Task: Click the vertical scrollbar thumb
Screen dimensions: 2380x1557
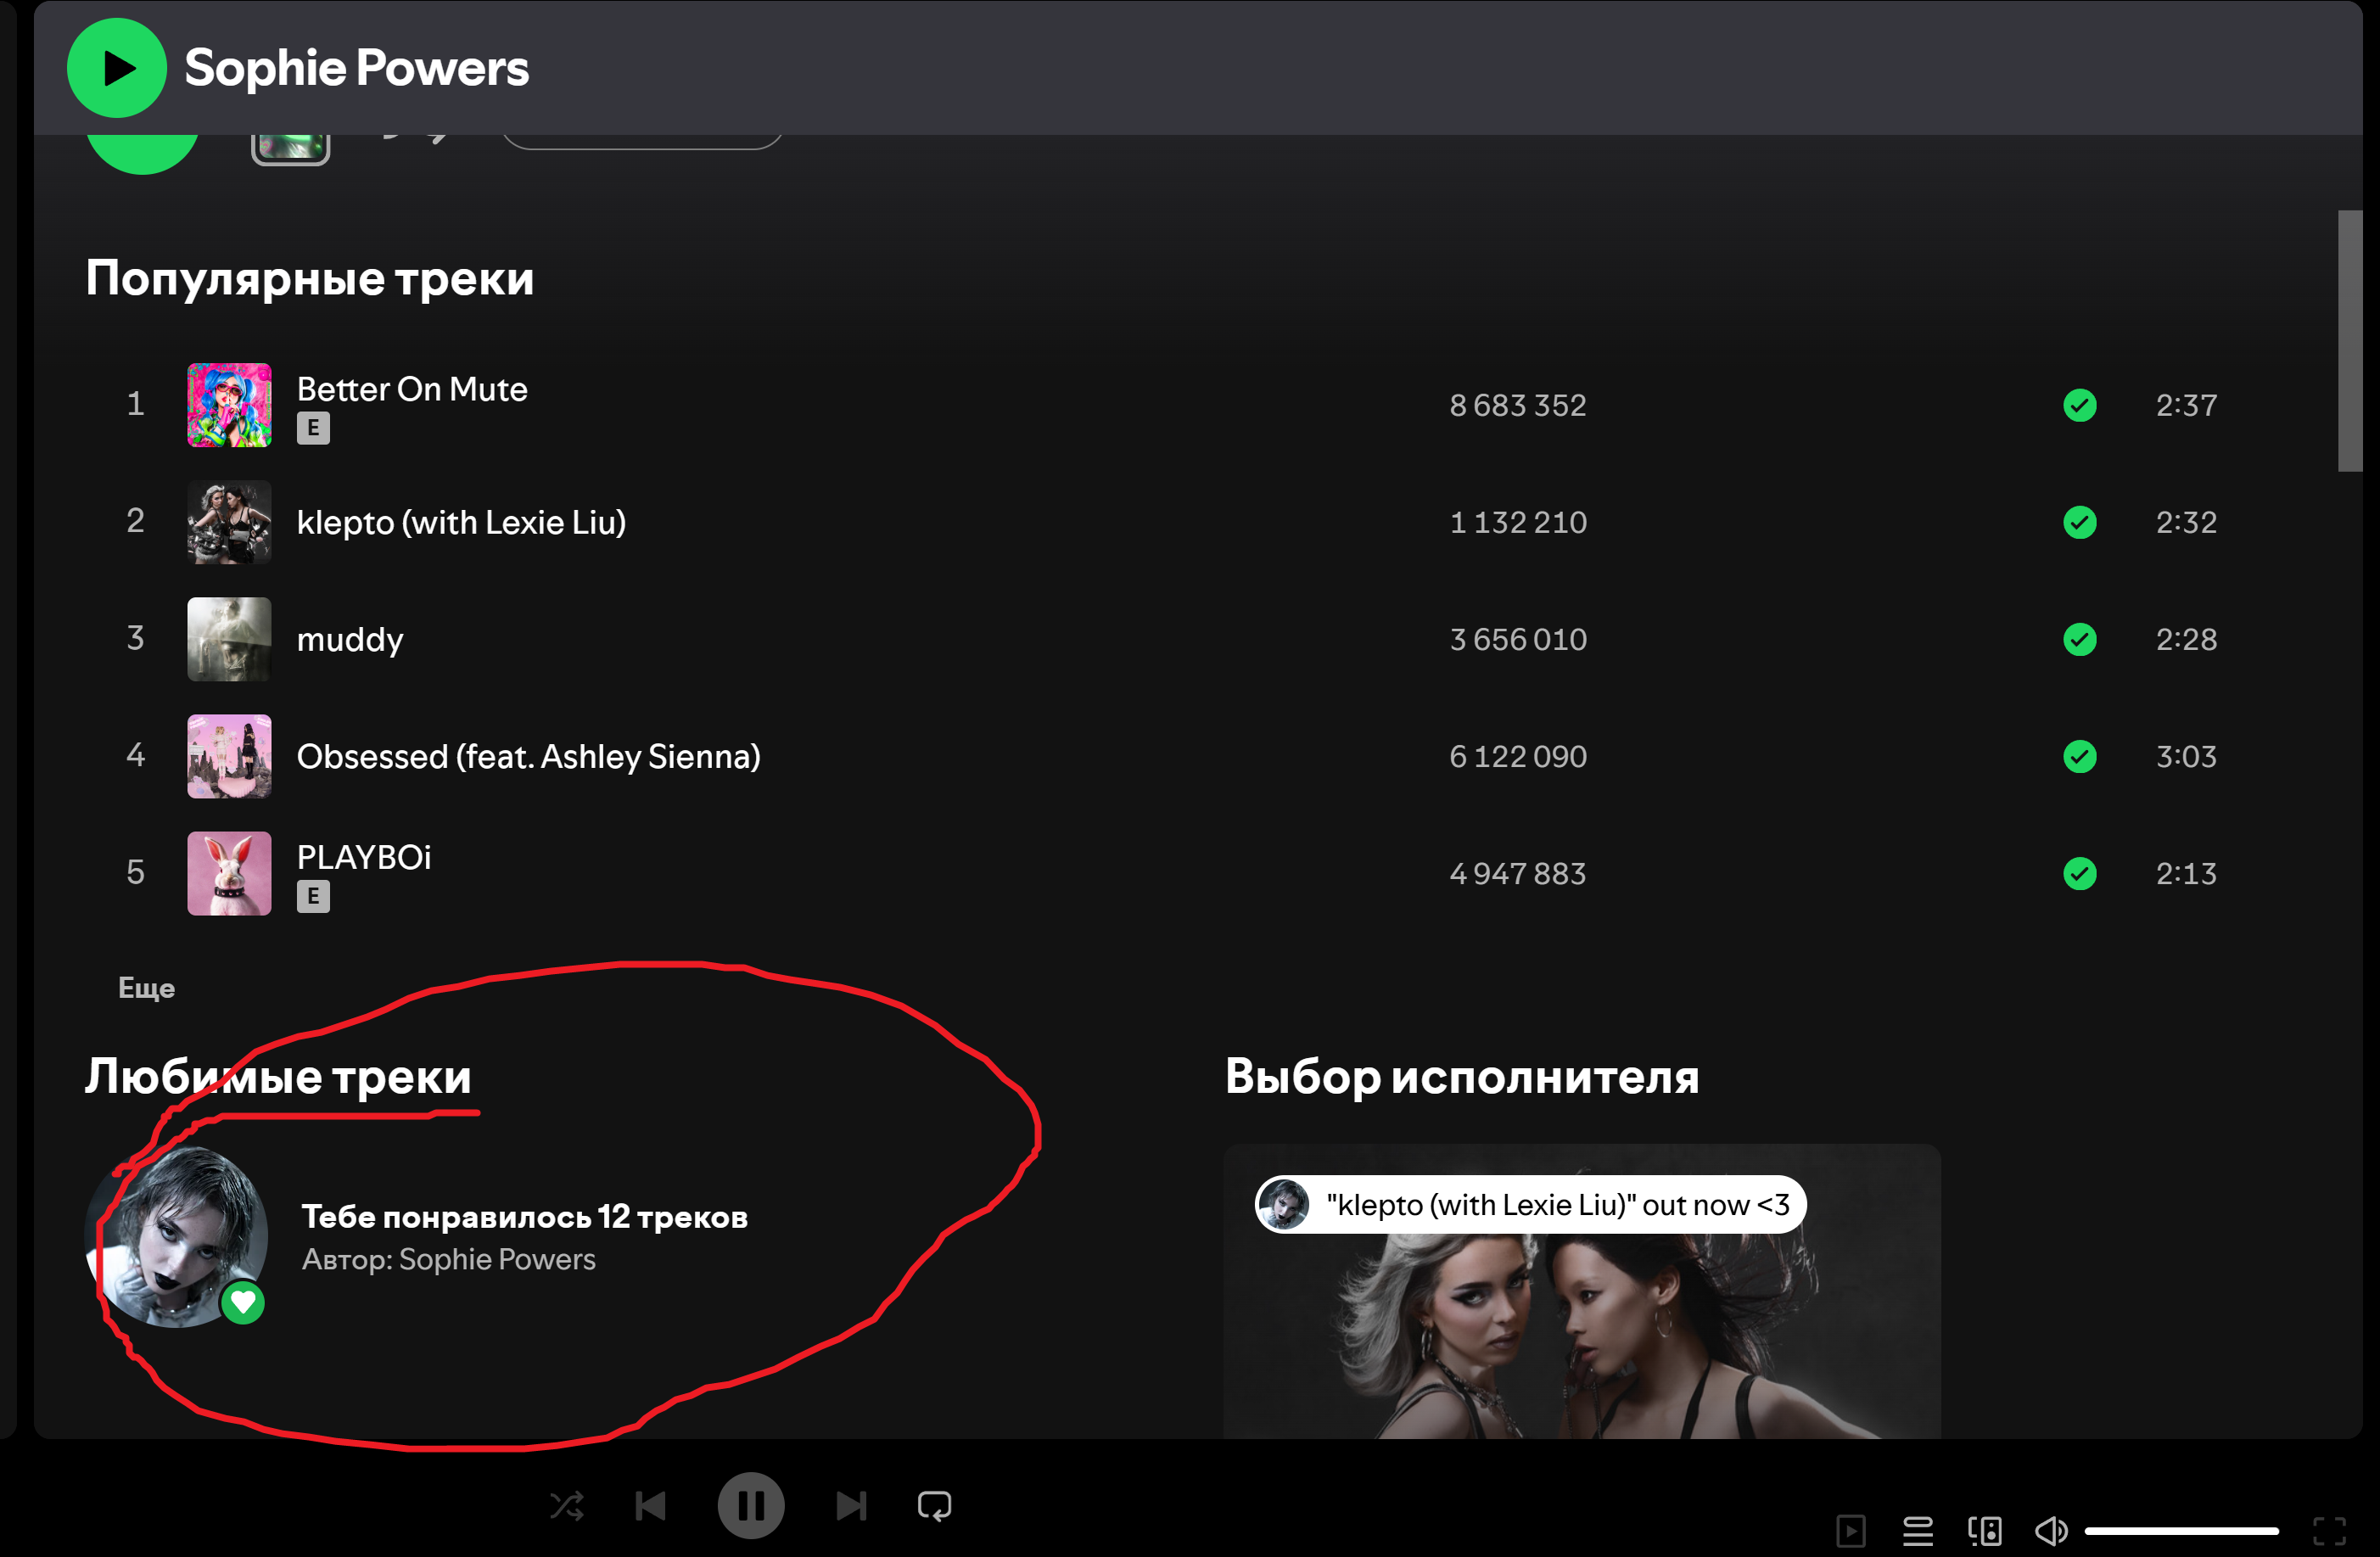Action: (x=2350, y=340)
